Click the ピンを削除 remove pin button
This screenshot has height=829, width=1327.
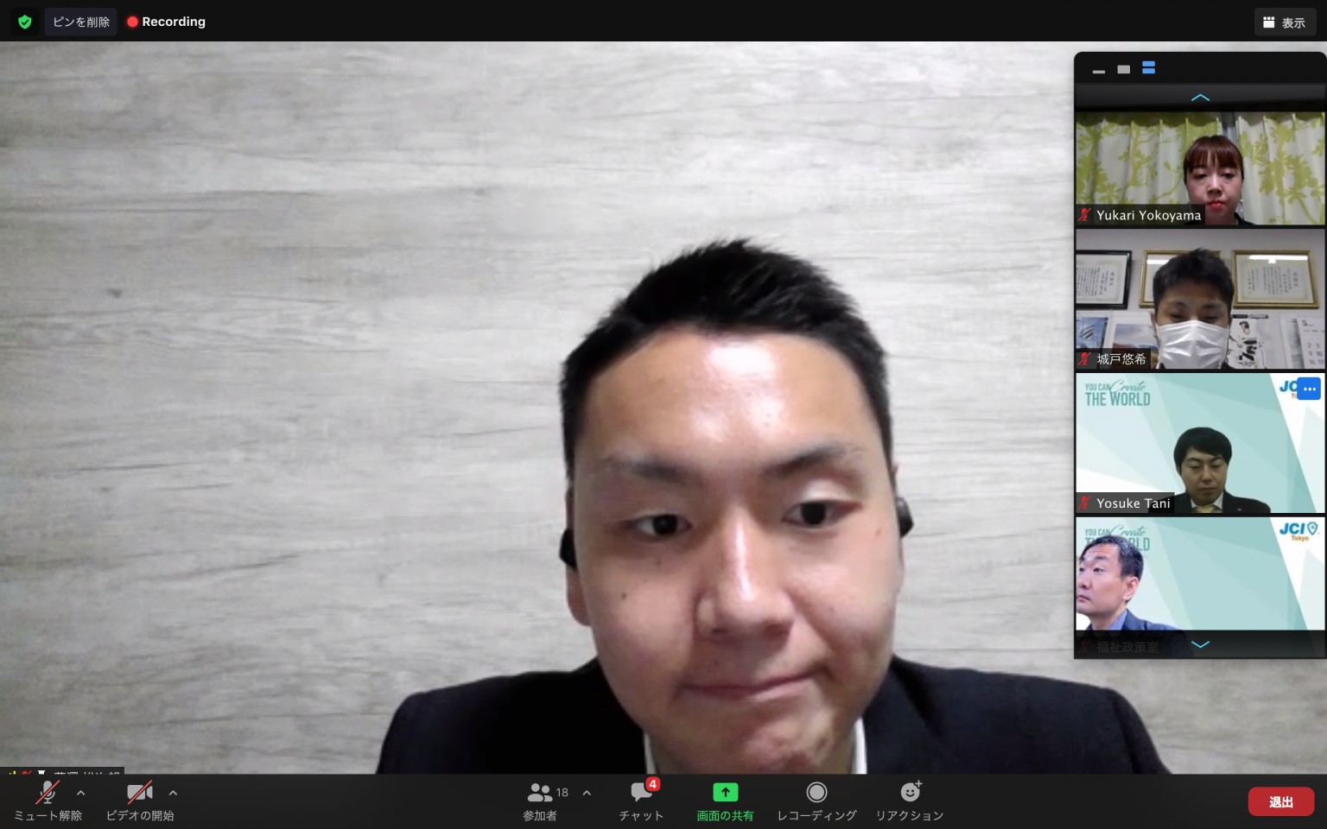81,22
